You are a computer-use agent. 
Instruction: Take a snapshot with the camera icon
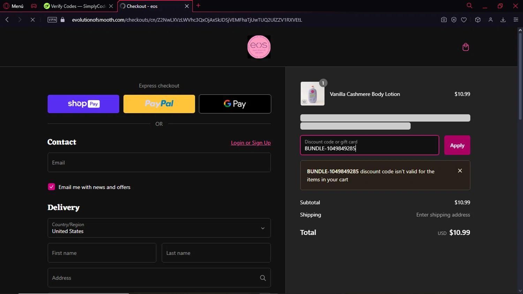pos(444,20)
